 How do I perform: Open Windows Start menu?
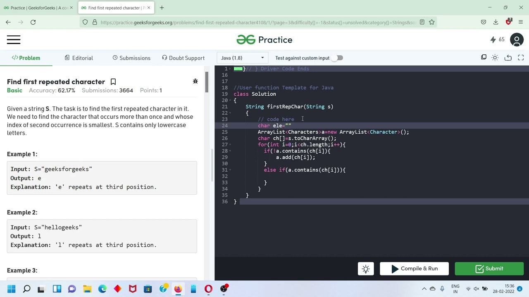pyautogui.click(x=11, y=289)
